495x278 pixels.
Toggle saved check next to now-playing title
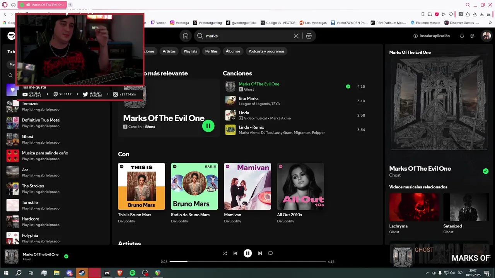click(x=66, y=256)
